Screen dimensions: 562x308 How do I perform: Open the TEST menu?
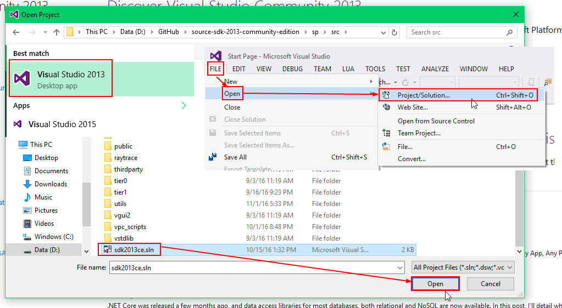[403, 69]
